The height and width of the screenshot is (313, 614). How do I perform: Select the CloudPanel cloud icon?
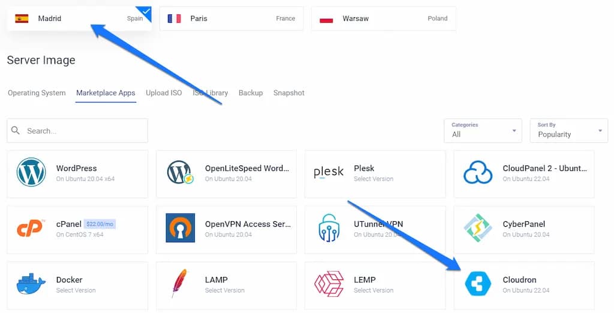pos(478,172)
